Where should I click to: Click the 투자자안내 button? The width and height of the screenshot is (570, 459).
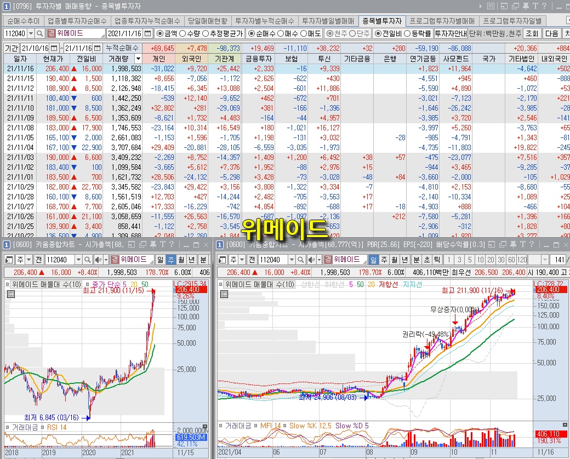(451, 33)
